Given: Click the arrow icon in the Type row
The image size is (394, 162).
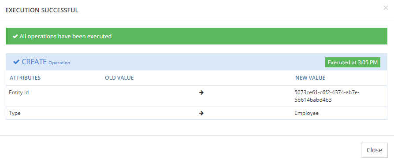Looking at the screenshot, I should point(201,113).
